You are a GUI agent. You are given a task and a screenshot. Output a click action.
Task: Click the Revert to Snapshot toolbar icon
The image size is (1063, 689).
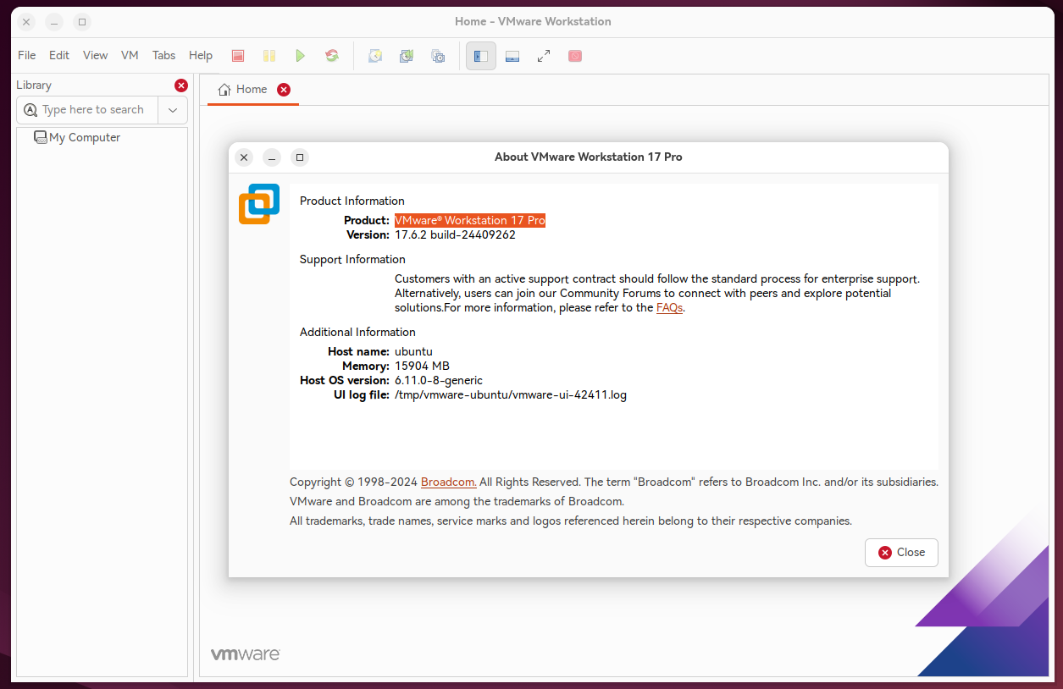(407, 56)
